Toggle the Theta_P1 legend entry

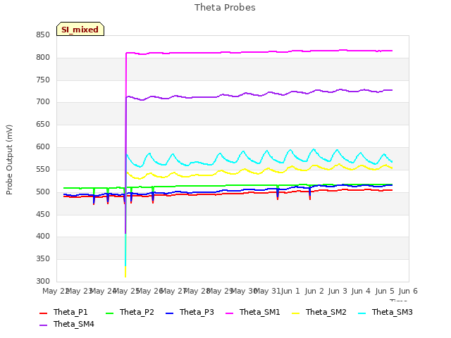click(63, 313)
